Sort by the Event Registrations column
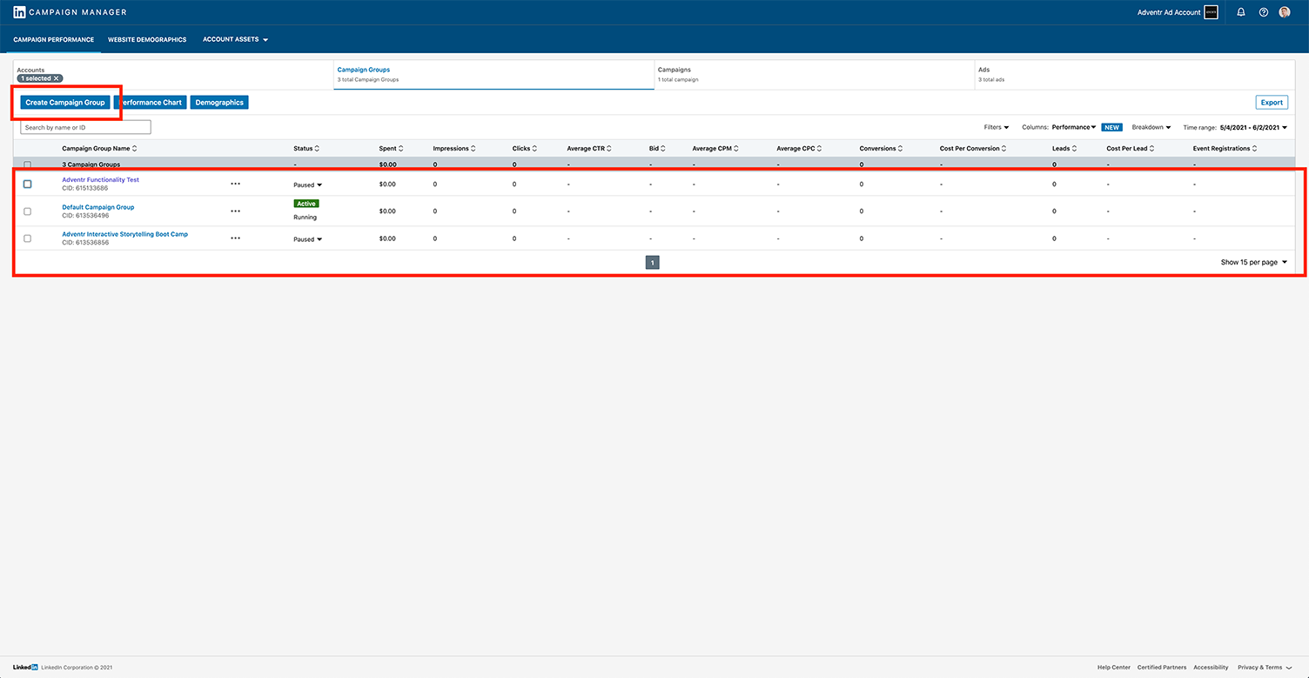The image size is (1309, 678). coord(1225,149)
